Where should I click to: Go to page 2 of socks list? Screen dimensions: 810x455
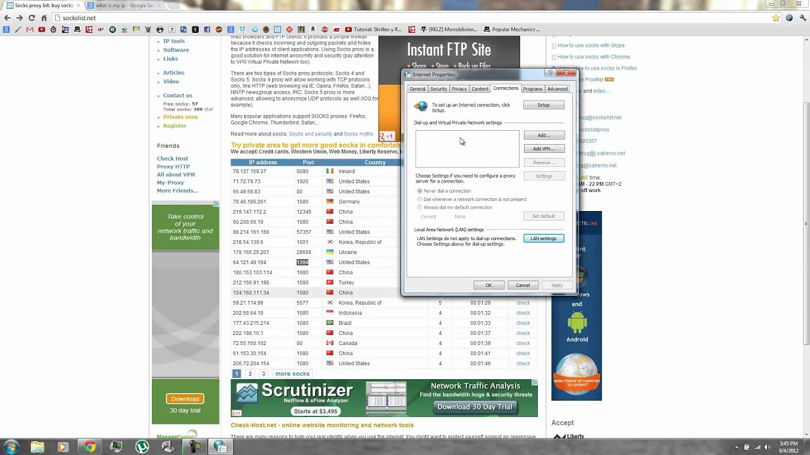tap(250, 374)
